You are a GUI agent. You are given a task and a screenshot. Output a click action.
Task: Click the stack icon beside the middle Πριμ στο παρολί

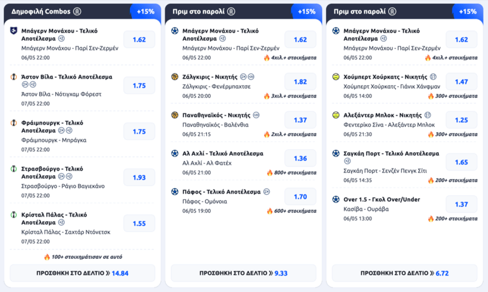click(x=231, y=12)
